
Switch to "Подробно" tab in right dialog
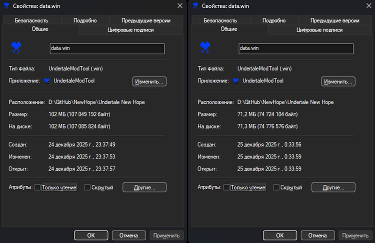274,20
